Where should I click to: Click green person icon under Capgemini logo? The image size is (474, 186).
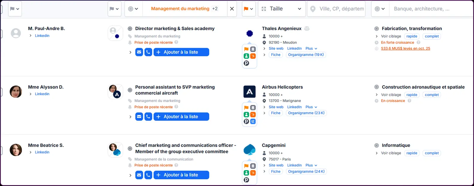(x=246, y=173)
